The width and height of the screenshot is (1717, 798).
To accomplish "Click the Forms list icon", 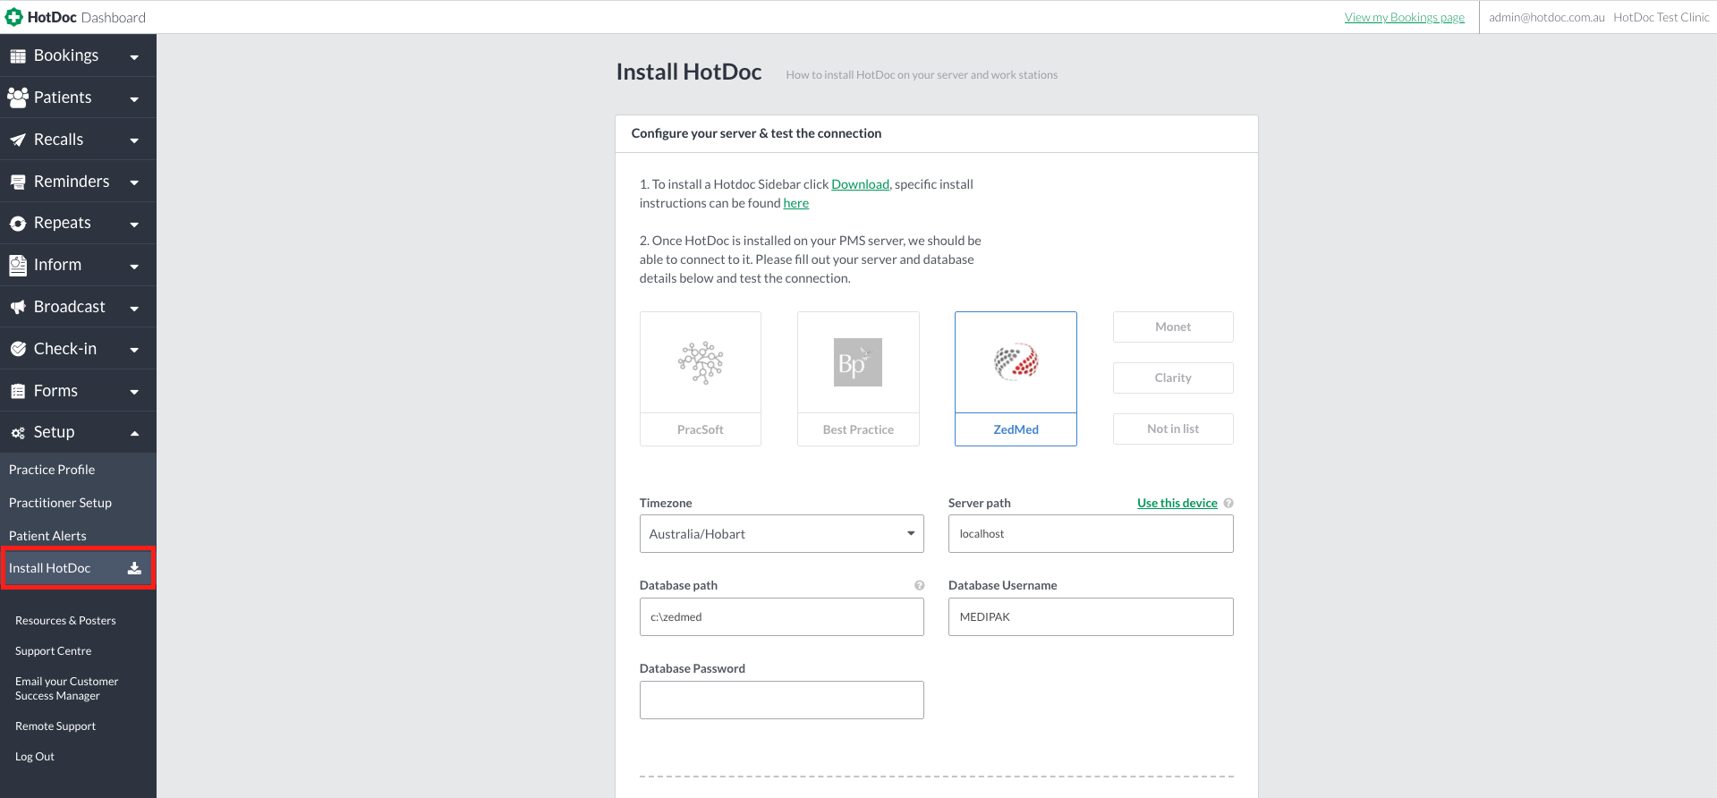I will [x=18, y=391].
